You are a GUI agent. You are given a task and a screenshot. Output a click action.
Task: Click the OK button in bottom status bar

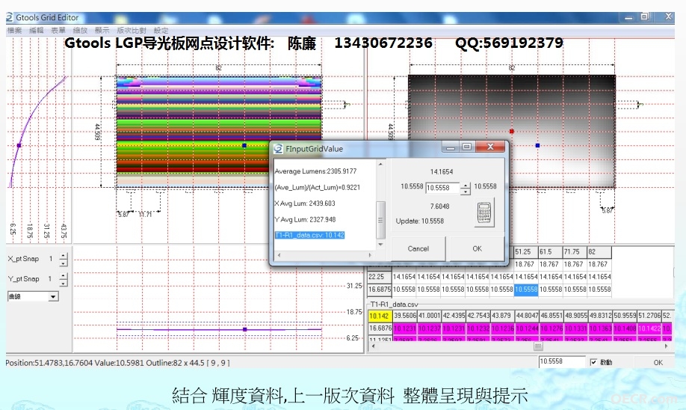[x=658, y=363]
